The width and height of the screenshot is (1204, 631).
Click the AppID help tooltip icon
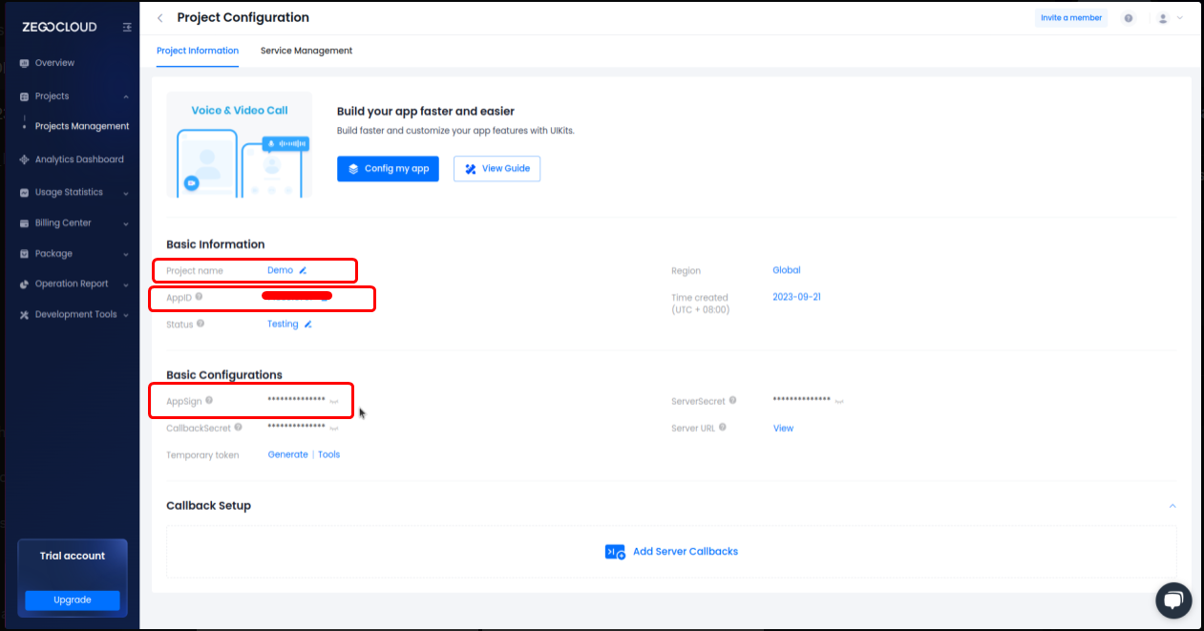[199, 297]
